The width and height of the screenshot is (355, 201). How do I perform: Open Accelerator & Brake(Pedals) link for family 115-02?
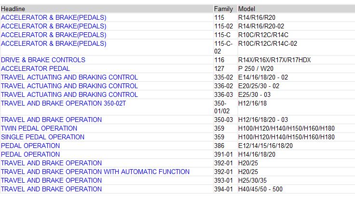point(54,26)
